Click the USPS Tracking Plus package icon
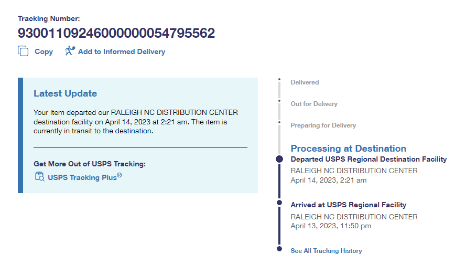 click(39, 176)
